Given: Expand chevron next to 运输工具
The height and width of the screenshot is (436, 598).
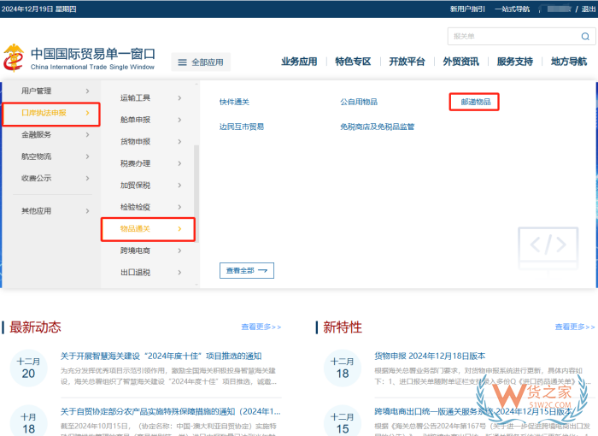Looking at the screenshot, I should click(179, 98).
